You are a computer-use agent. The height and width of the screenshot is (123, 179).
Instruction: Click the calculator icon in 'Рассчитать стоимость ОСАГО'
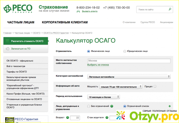7,41
